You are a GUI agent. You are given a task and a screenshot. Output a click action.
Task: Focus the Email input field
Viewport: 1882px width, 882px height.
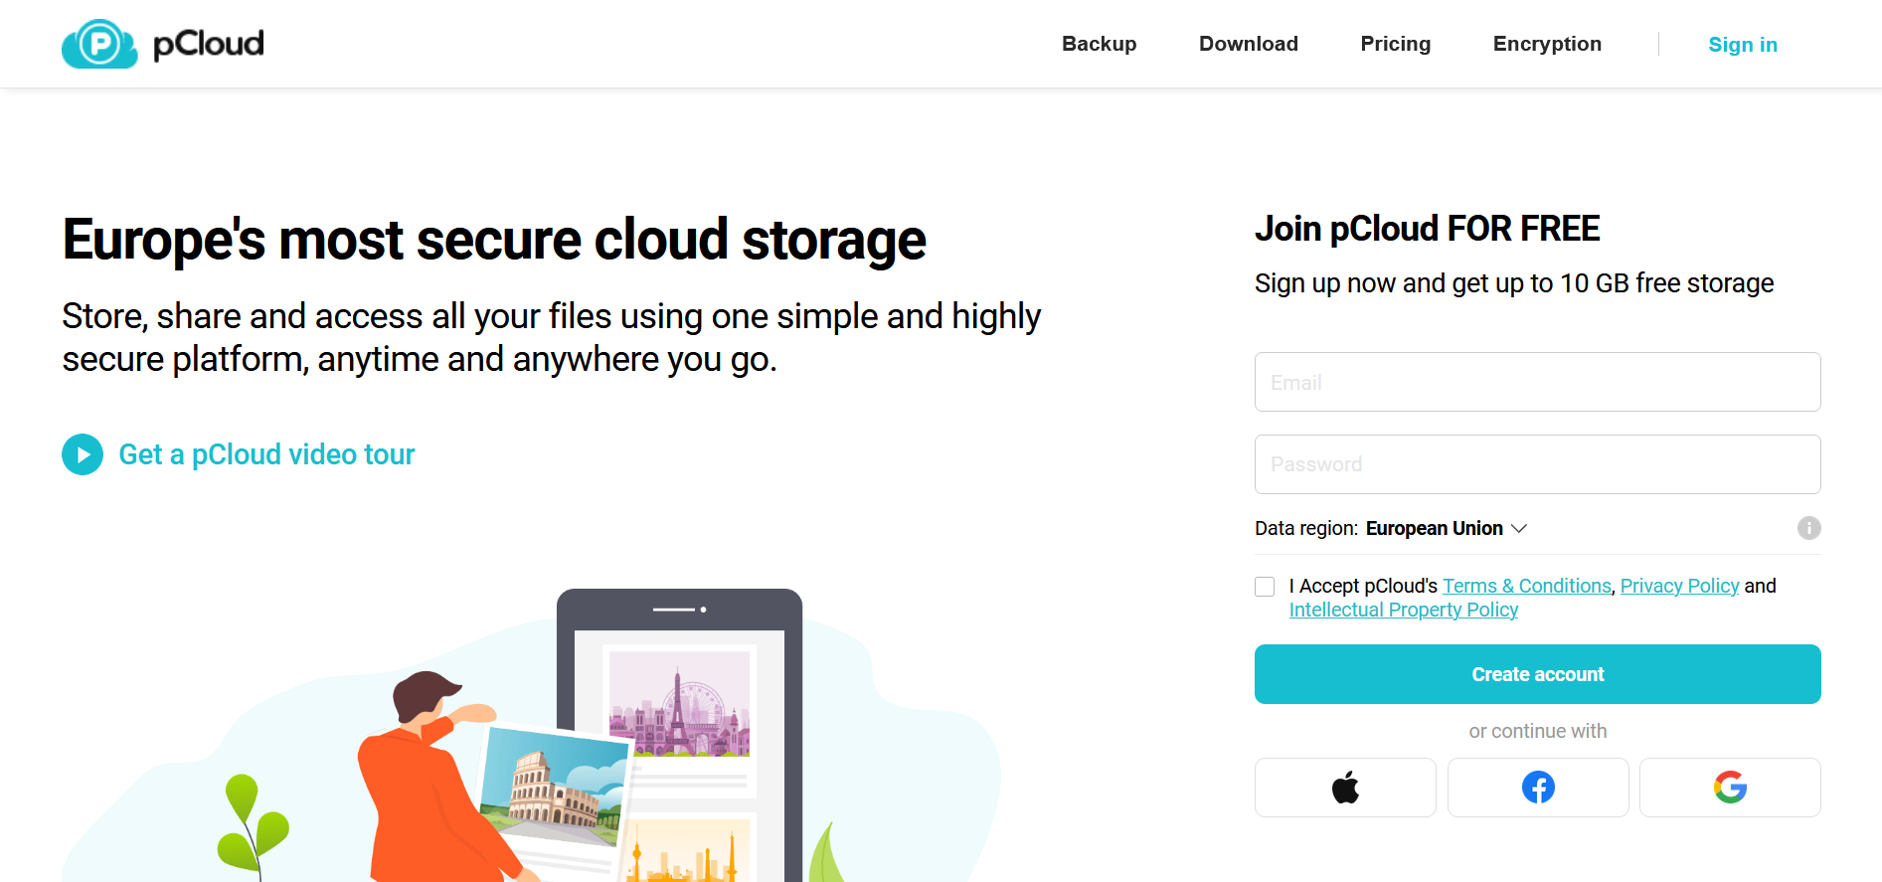1538,382
